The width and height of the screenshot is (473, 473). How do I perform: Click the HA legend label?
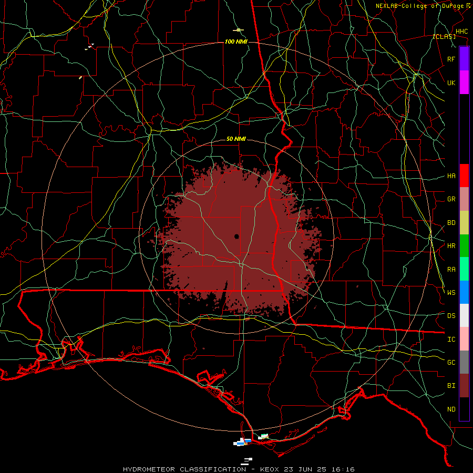tap(451, 176)
